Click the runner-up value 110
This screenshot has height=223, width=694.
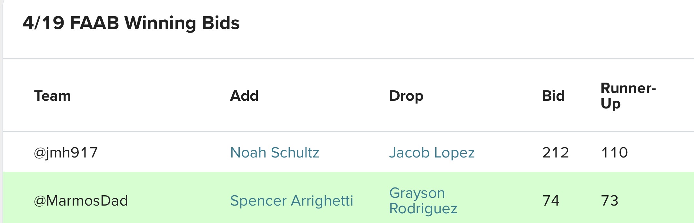point(614,153)
